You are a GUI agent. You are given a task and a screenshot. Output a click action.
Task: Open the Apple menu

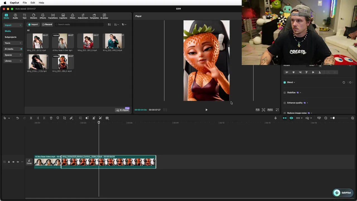5,3
